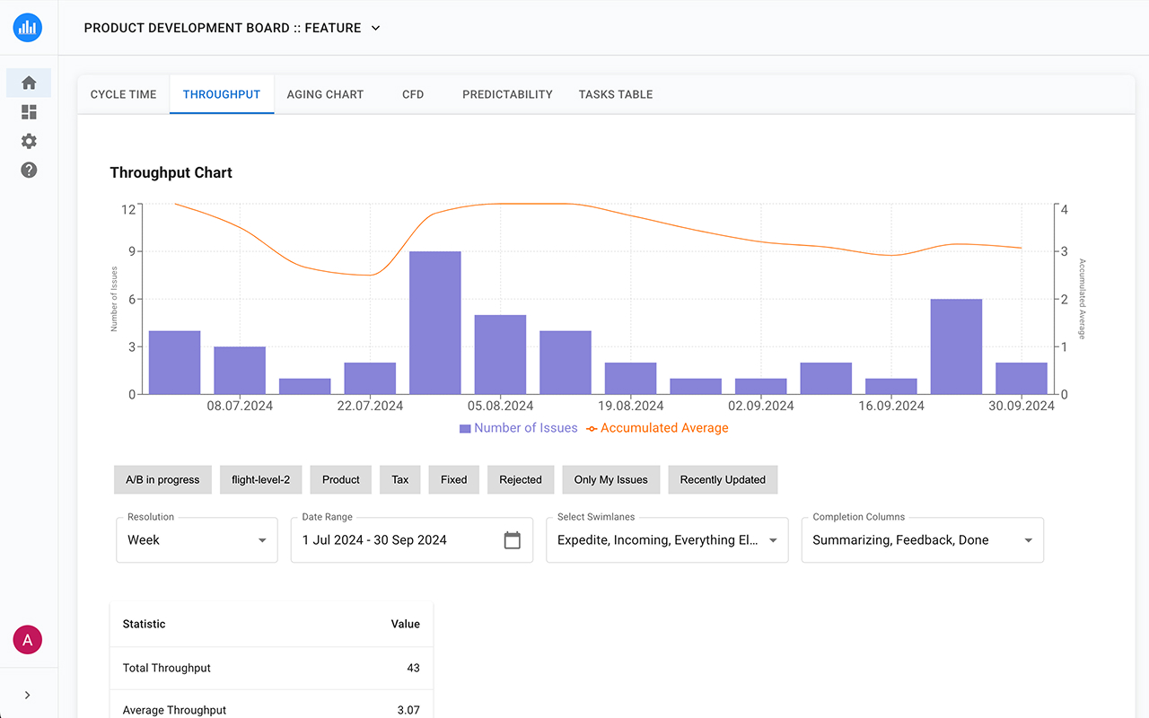The width and height of the screenshot is (1149, 718).
Task: Apply the Fixed filter chip
Action: point(453,479)
